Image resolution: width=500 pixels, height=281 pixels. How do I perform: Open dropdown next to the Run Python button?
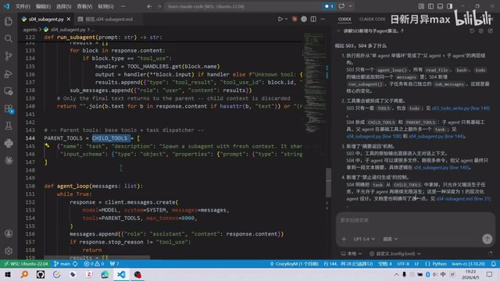tap(286, 19)
